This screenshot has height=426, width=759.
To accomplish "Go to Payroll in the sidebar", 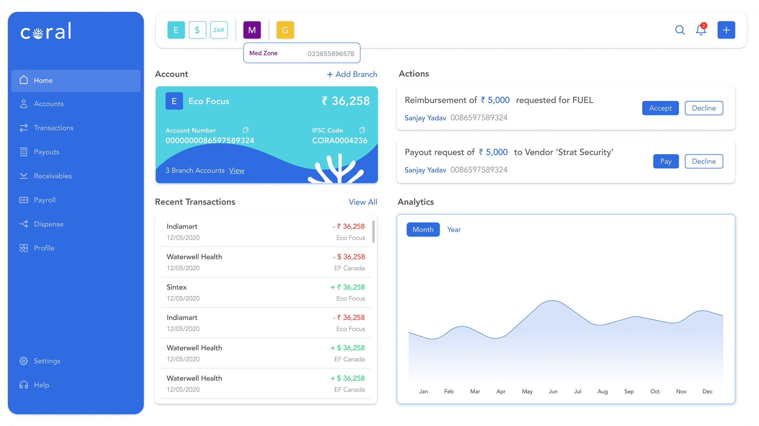I will point(45,200).
